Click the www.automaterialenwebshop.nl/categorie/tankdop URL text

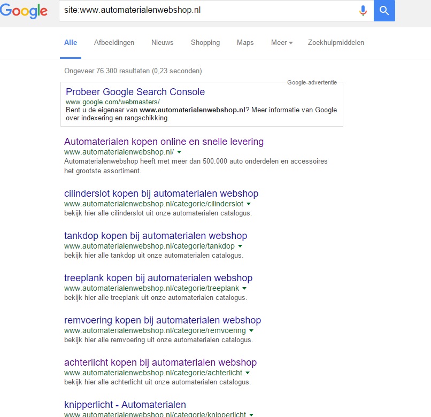[x=149, y=246]
